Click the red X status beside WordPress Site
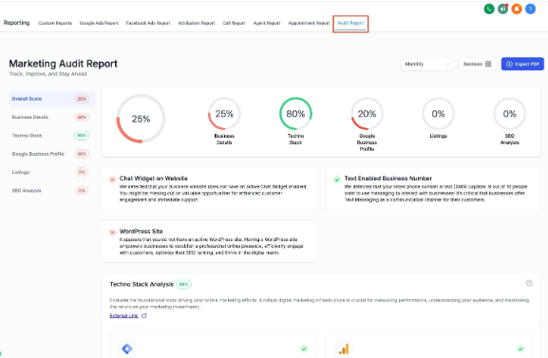Screen dimensions: 548x358 coord(112,232)
